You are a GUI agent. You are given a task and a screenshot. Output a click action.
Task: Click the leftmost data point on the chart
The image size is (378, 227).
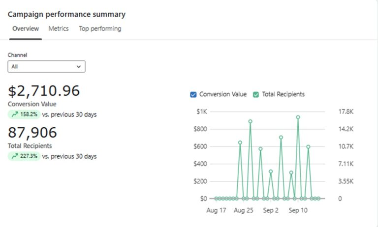pyautogui.click(x=216, y=199)
